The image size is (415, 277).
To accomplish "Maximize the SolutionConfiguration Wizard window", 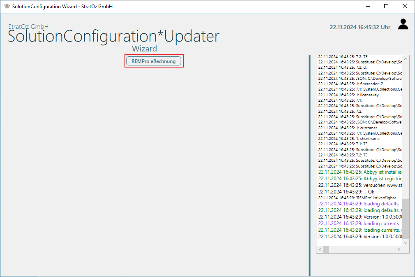I will point(386,6).
